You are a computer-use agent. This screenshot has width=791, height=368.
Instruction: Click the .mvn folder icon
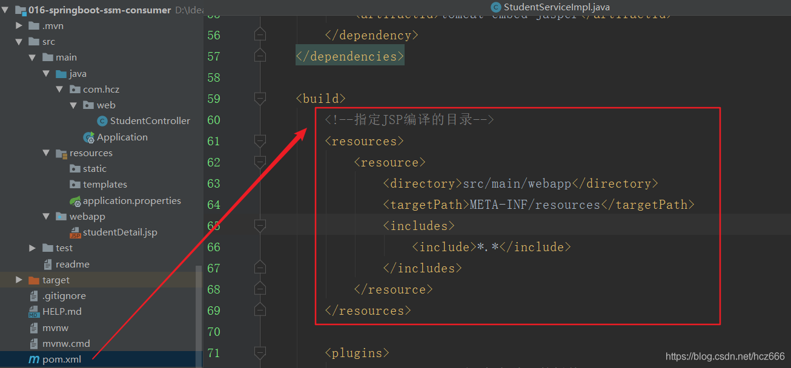click(34, 26)
